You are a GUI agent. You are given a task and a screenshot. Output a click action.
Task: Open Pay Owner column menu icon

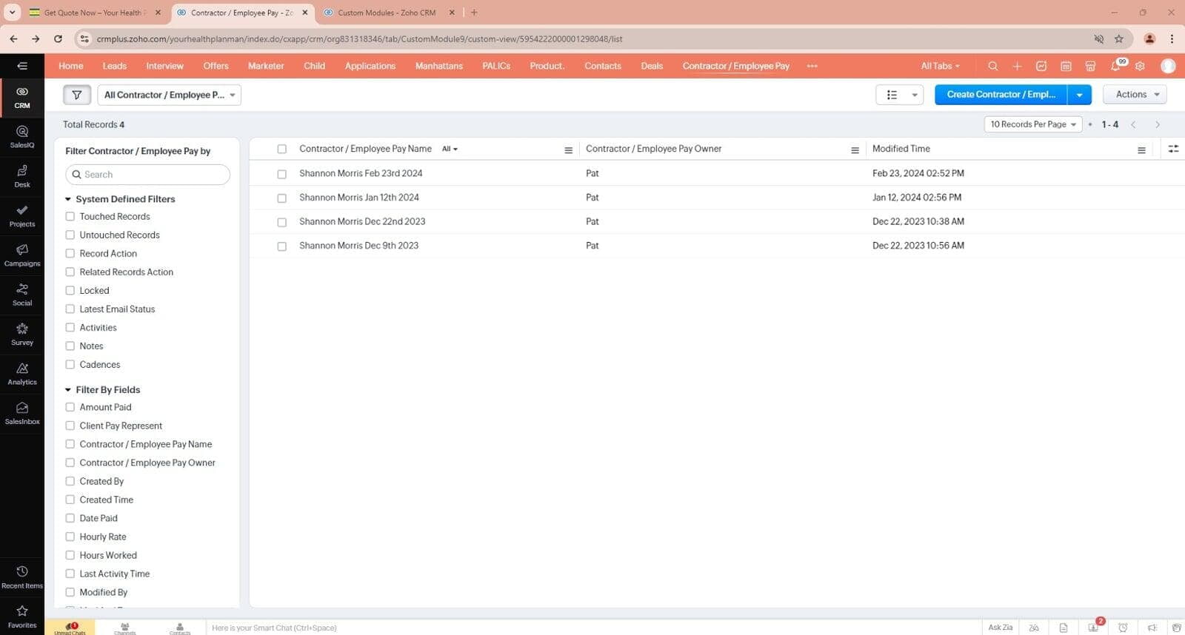855,150
